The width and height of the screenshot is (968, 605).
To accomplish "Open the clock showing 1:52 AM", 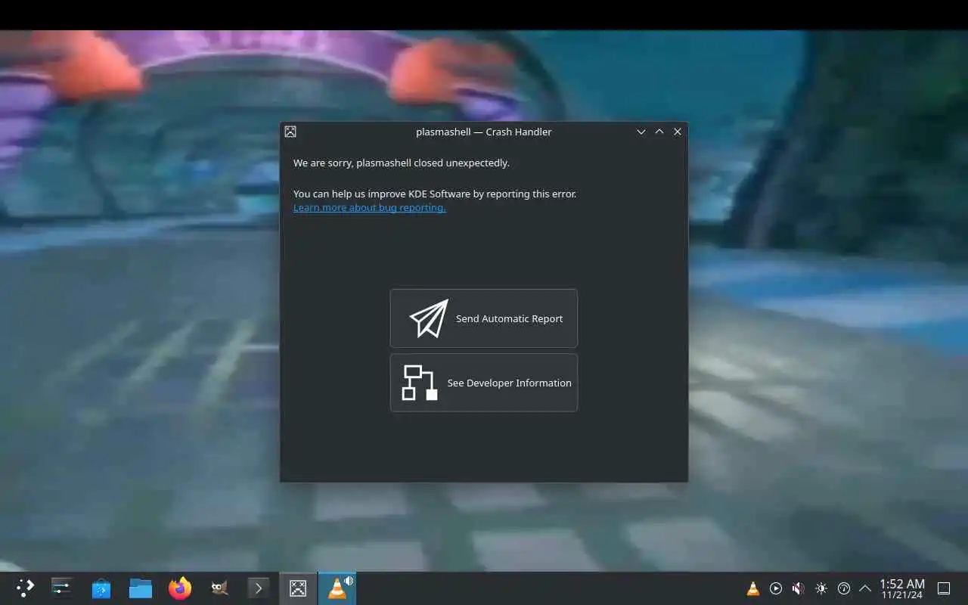I will point(902,588).
